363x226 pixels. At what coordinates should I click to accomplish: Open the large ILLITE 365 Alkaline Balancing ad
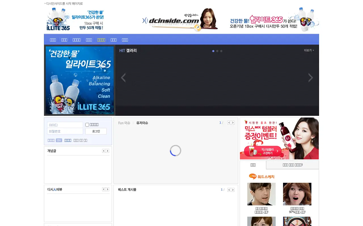[x=80, y=80]
